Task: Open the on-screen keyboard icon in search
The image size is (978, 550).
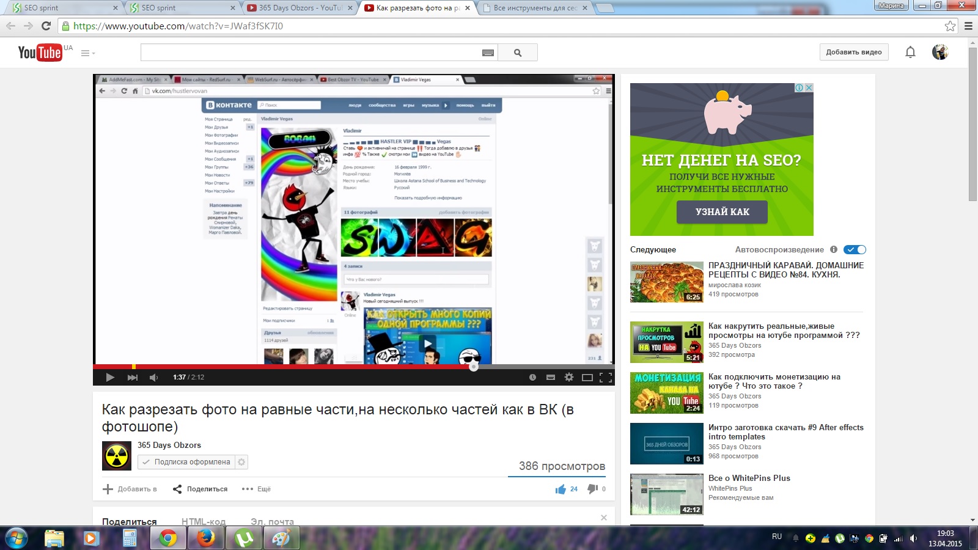Action: pyautogui.click(x=488, y=53)
